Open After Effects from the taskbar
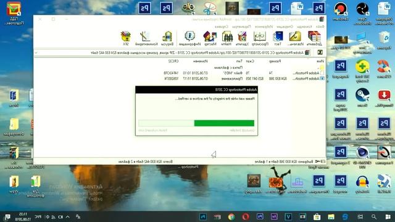Screen dimensions: 395x222 point(274,216)
